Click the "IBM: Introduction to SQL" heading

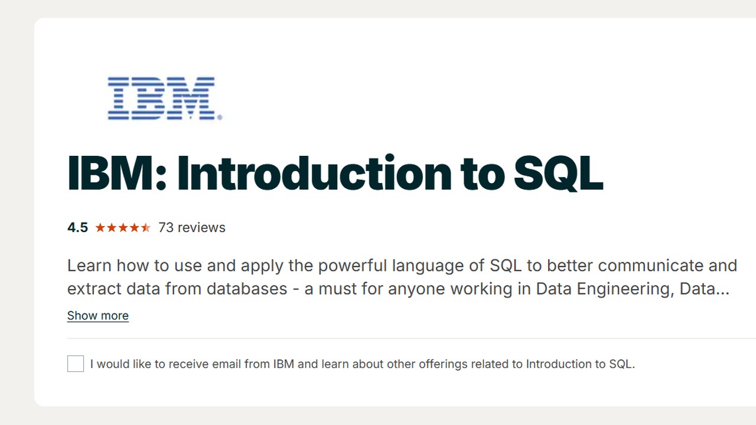click(335, 174)
